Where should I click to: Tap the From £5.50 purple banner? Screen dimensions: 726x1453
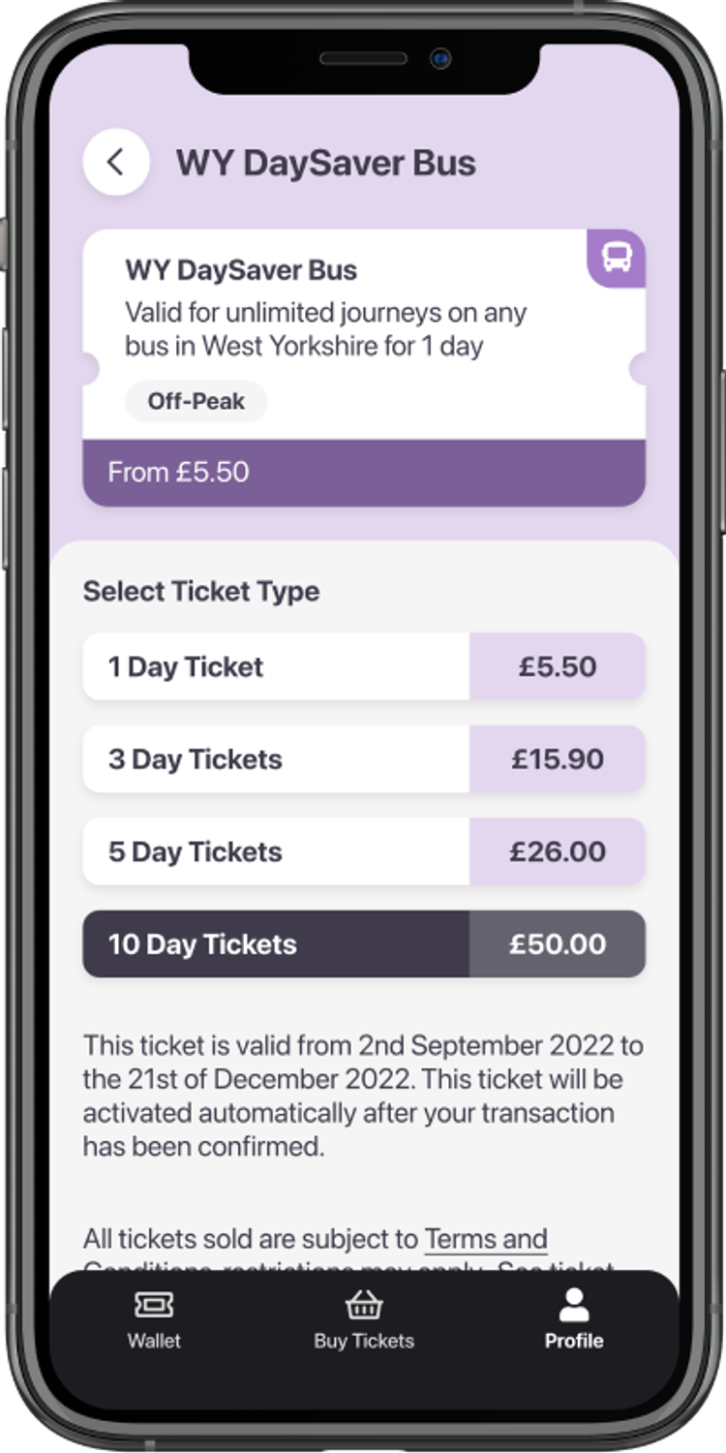[x=364, y=473]
